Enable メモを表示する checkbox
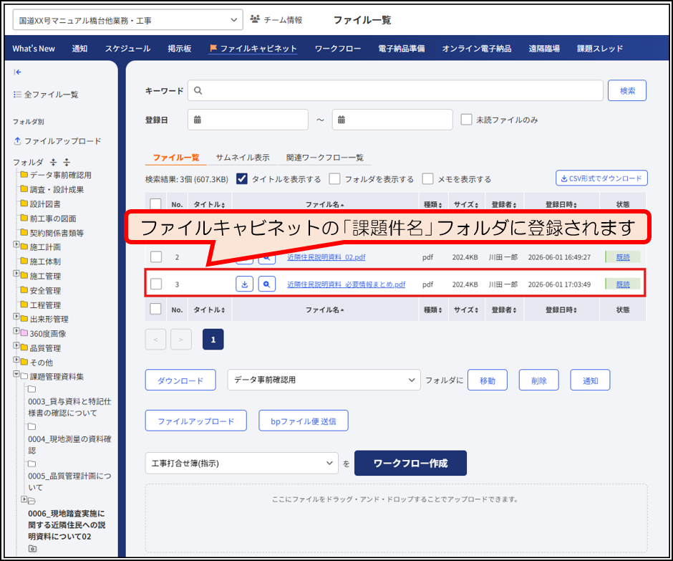 click(x=427, y=178)
